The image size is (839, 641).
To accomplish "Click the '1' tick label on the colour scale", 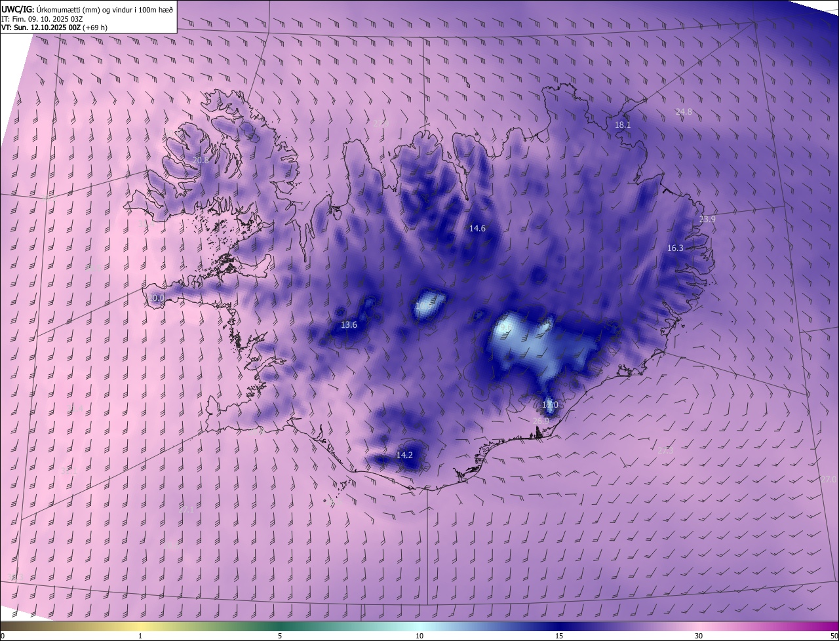I will [x=140, y=636].
